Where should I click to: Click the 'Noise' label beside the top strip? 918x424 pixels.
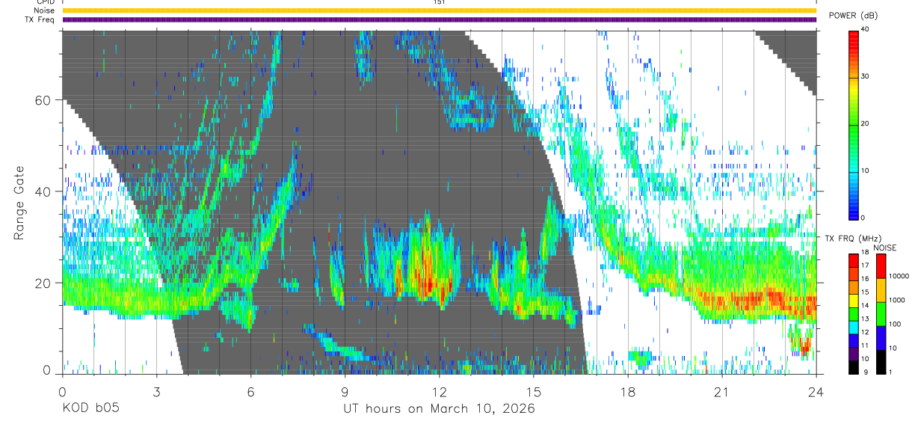44,10
